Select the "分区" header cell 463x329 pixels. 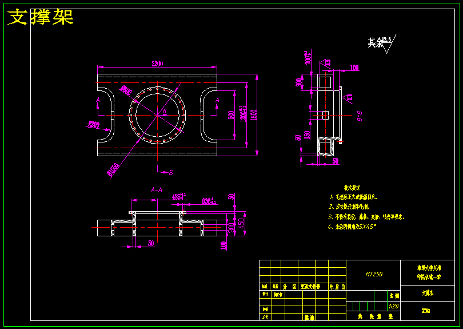(x=289, y=287)
